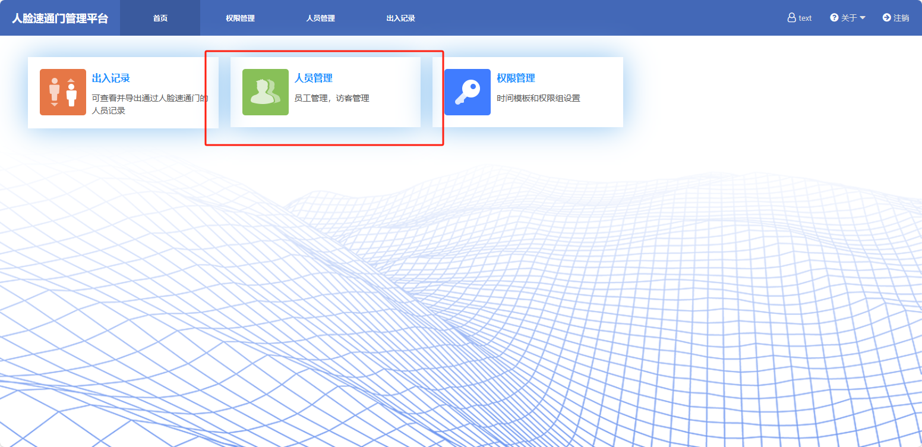922x447 pixels.
Task: Expand the 关于 dropdown caret
Action: pyautogui.click(x=863, y=18)
